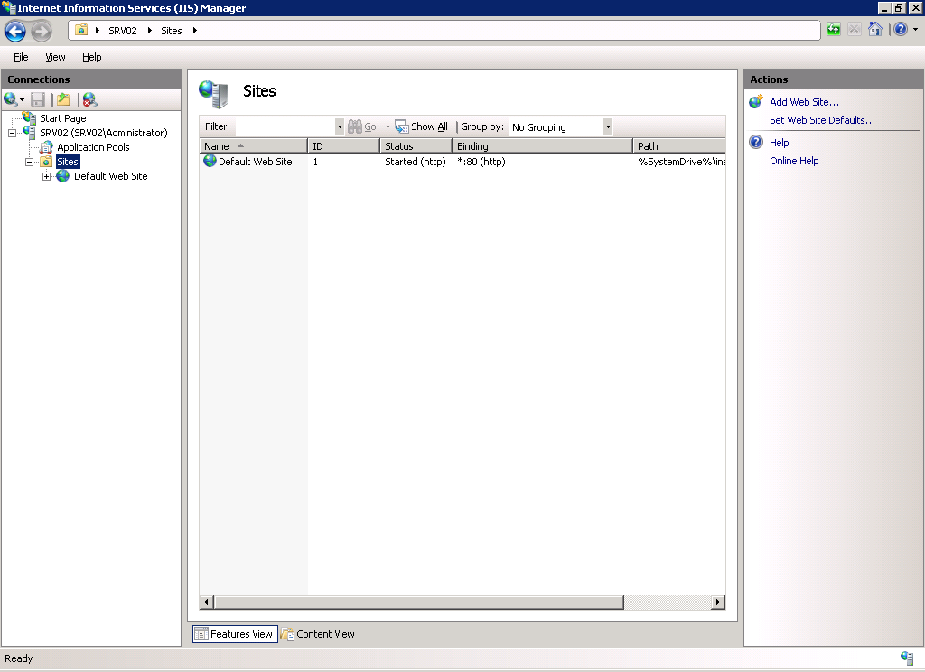This screenshot has width=925, height=672.
Task: Click the Go binoculars icon in filter bar
Action: tap(354, 126)
